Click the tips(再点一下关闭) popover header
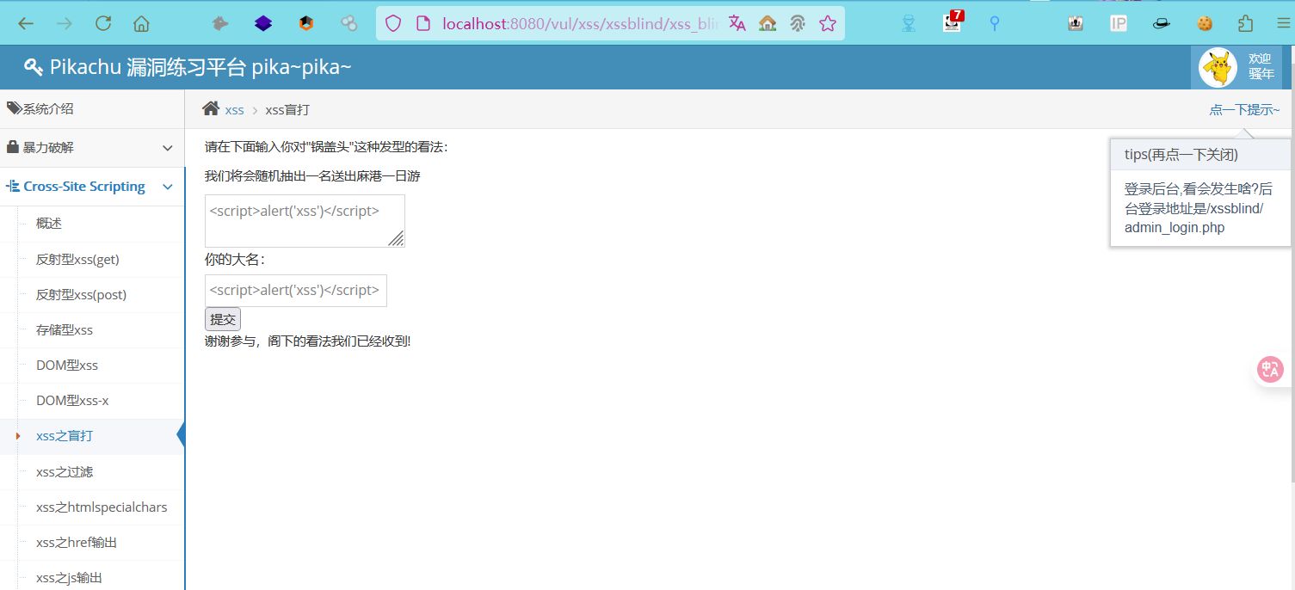 click(x=1200, y=155)
